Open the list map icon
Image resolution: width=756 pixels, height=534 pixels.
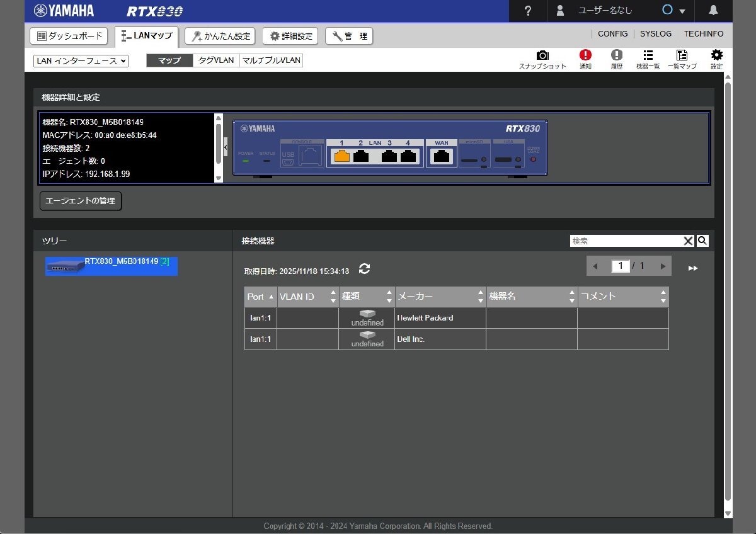[682, 56]
